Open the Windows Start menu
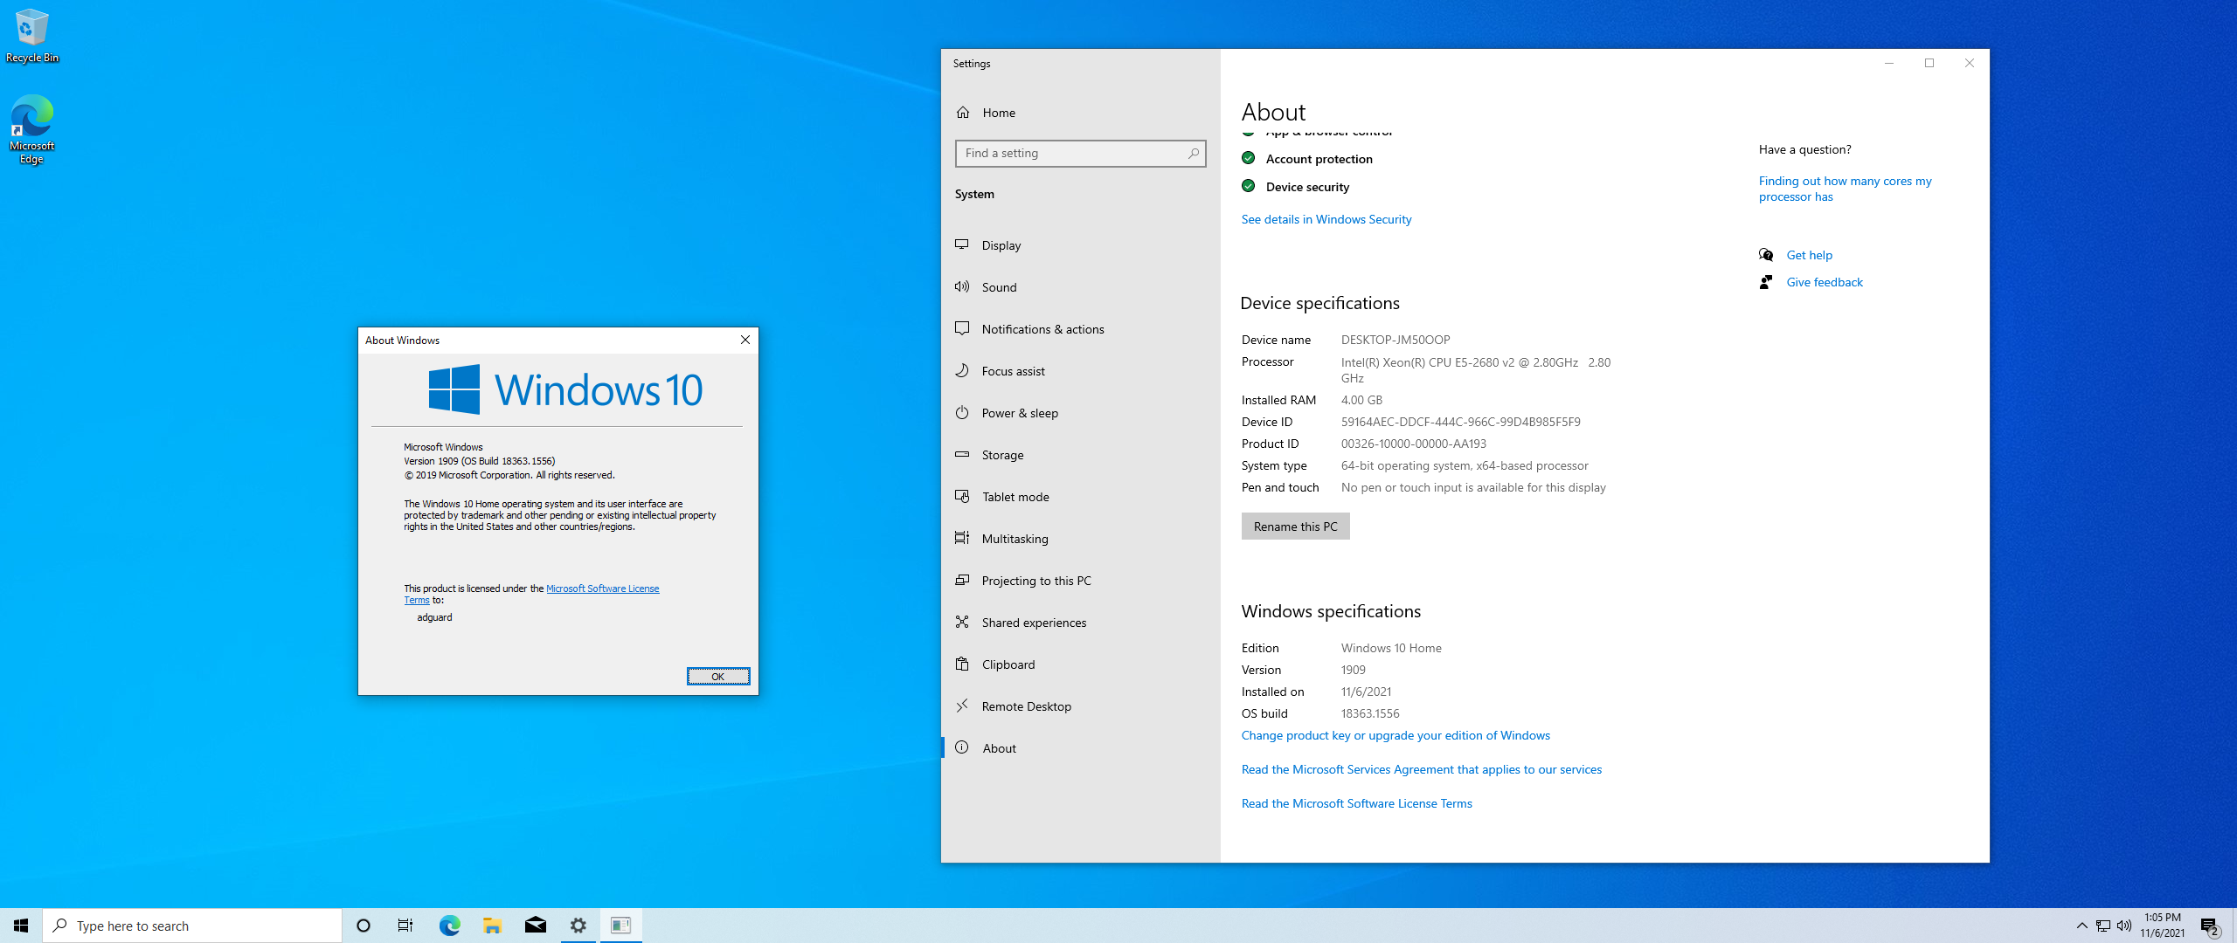The width and height of the screenshot is (2237, 943). (x=21, y=926)
